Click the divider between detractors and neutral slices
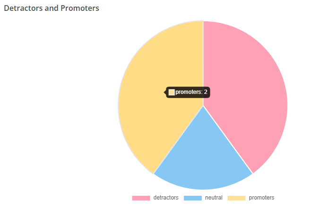Viewport: 312px width, 217px height. [x=228, y=140]
